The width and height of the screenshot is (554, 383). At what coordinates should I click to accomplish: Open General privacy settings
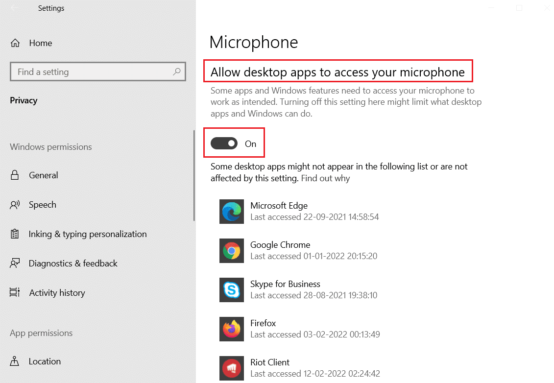click(x=44, y=175)
